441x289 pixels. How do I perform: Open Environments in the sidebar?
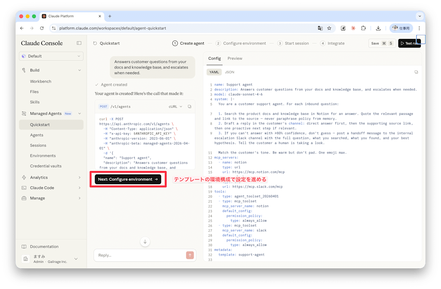click(43, 156)
